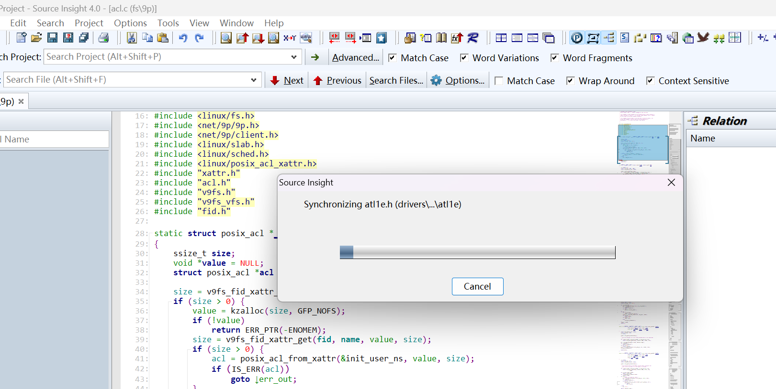Click the Save All stacked disks icon

pos(84,38)
